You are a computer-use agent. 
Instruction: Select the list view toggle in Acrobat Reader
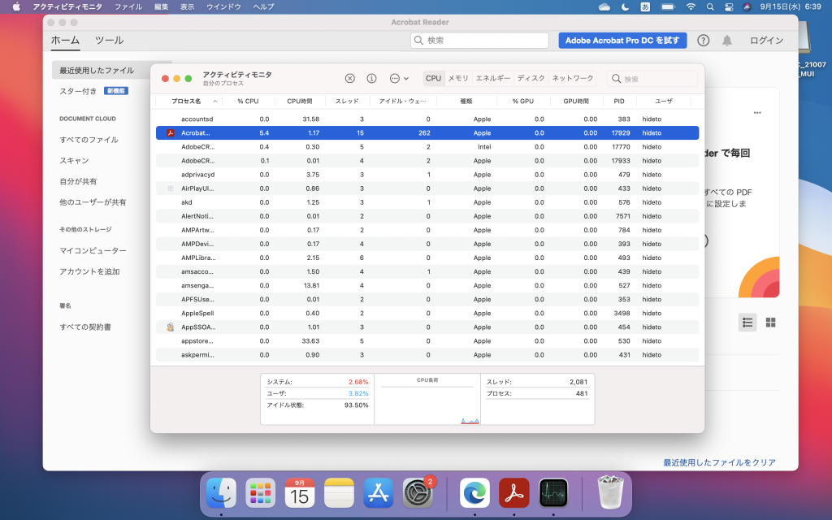(747, 322)
